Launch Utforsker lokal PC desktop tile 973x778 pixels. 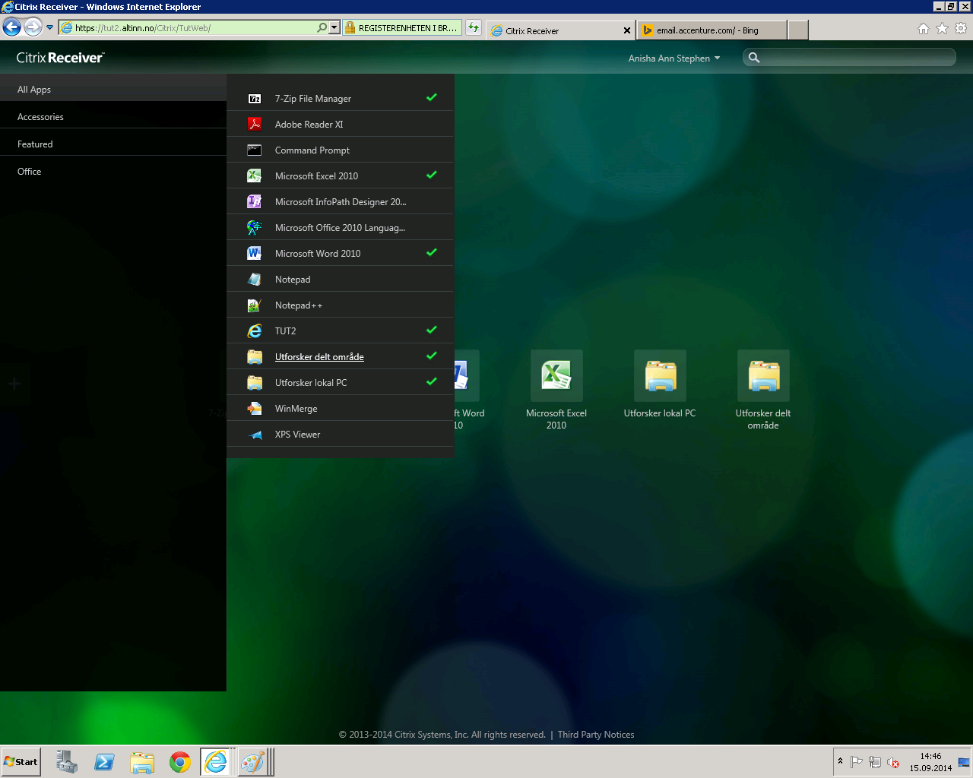click(x=660, y=375)
